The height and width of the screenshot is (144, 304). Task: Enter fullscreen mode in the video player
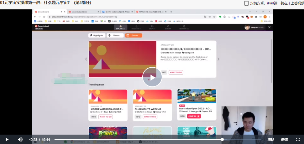click(298, 139)
